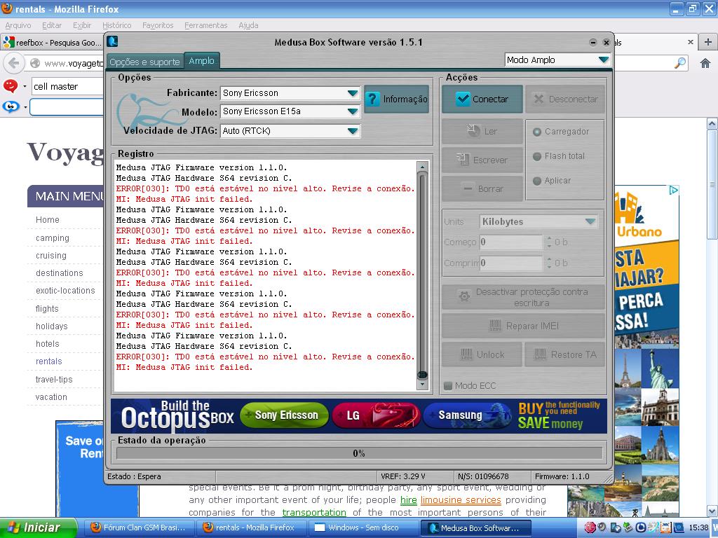Screen dimensions: 718x538
Task: Click the Restore TA button
Action: coord(565,354)
